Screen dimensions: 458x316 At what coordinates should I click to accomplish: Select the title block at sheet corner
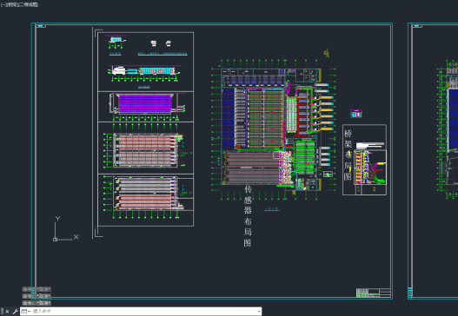coord(374,293)
